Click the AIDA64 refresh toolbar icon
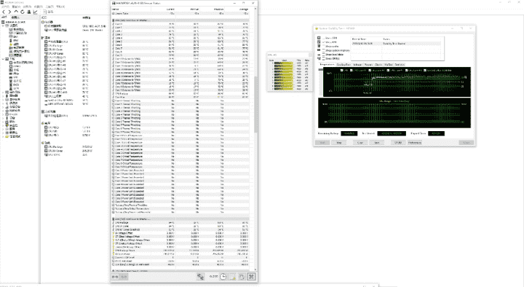This screenshot has height=287, width=524. 23,12
